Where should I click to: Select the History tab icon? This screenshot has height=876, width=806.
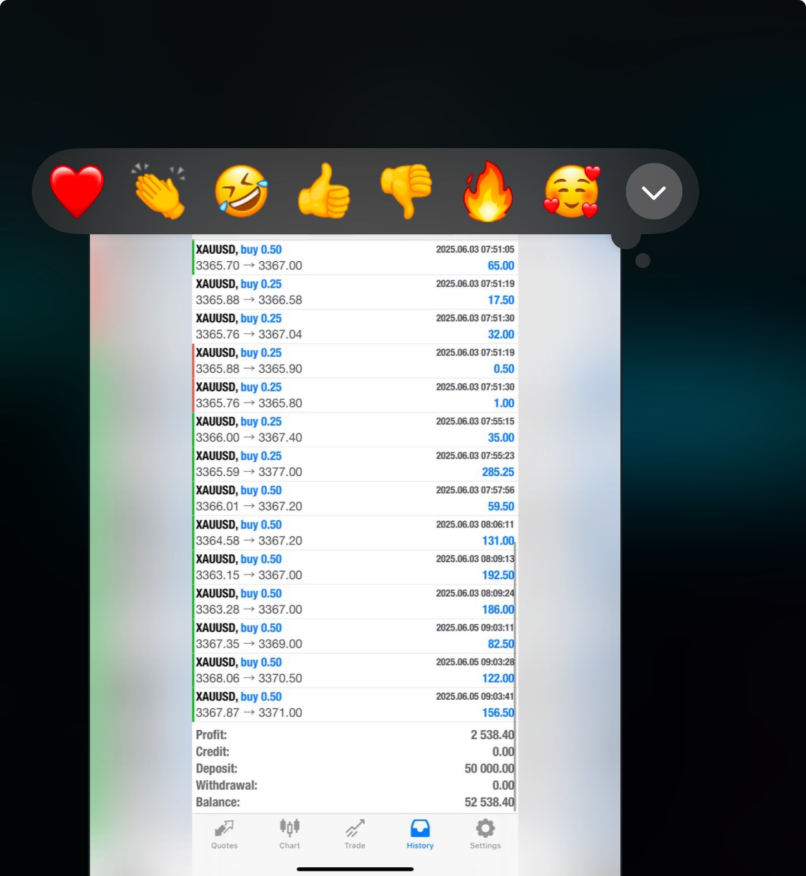click(420, 829)
